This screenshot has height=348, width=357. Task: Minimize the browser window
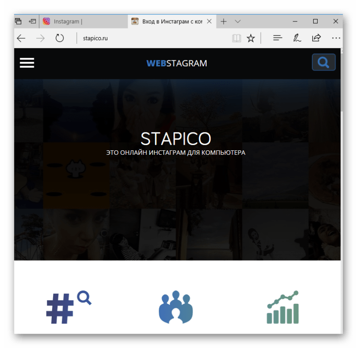coord(295,21)
